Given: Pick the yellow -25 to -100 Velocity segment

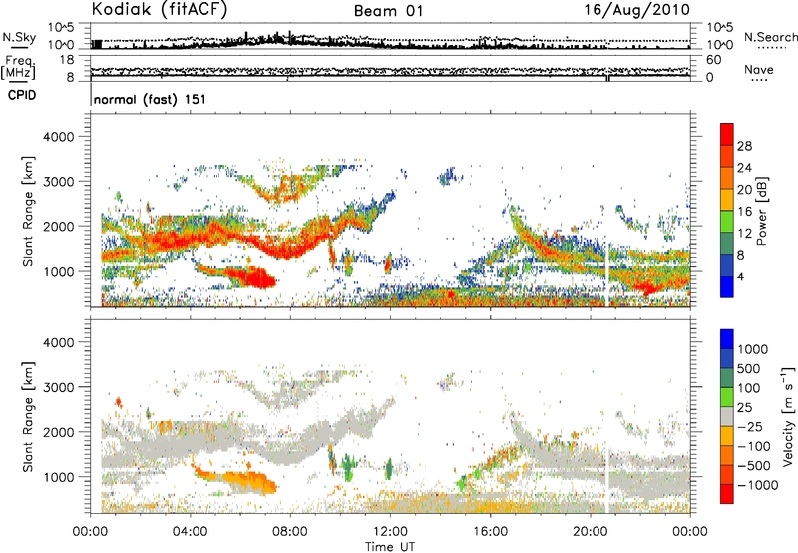Looking at the screenshot, I should (x=727, y=436).
